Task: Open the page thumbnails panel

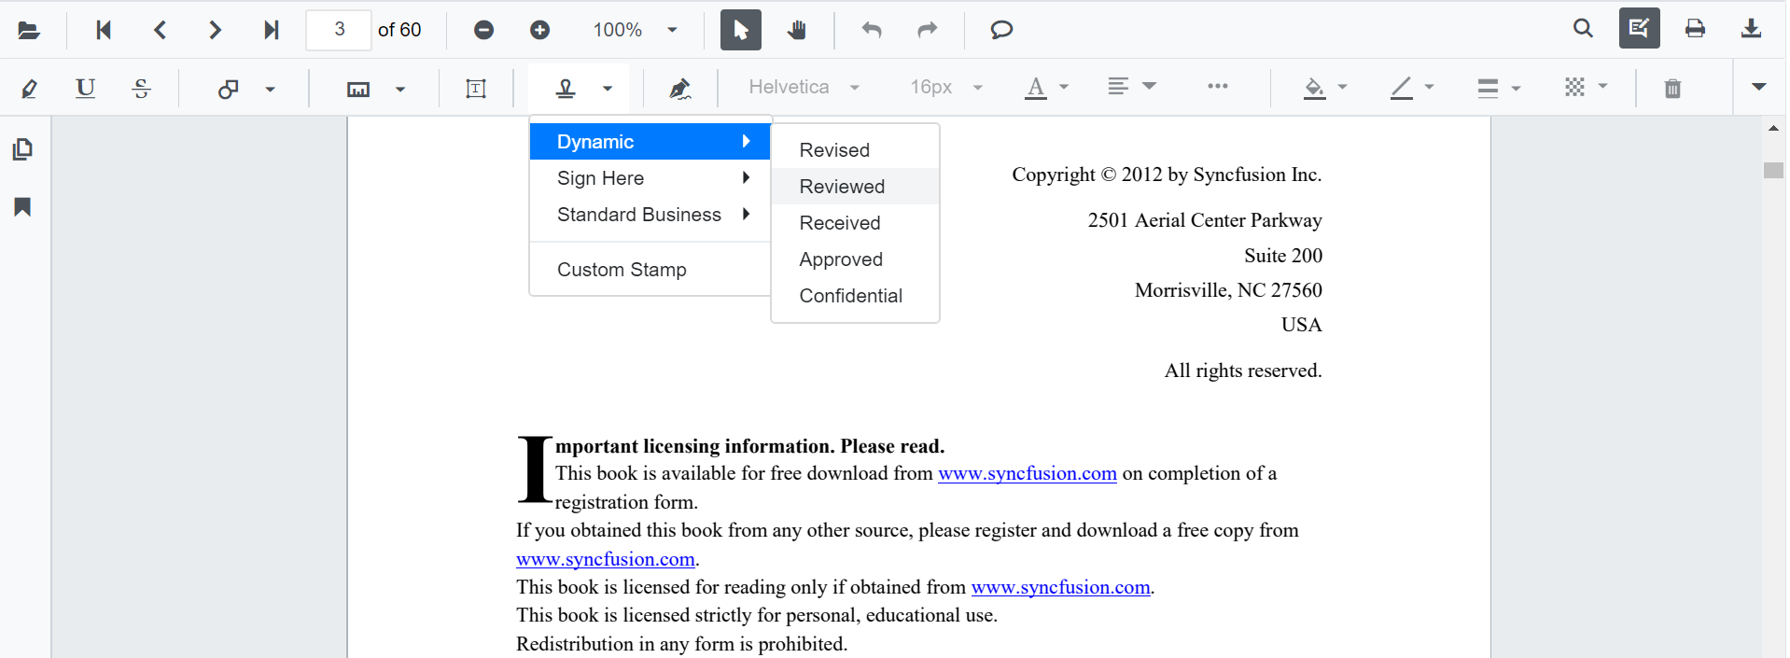Action: pos(23,149)
